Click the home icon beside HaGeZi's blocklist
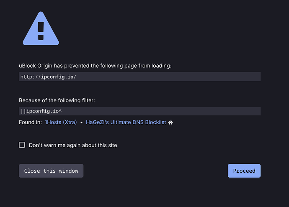289x207 pixels. (x=170, y=123)
